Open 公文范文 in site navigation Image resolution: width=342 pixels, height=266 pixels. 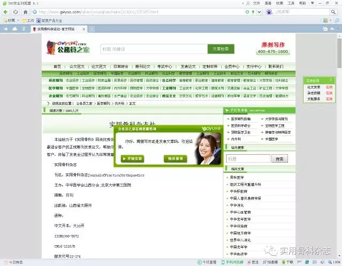(77, 66)
